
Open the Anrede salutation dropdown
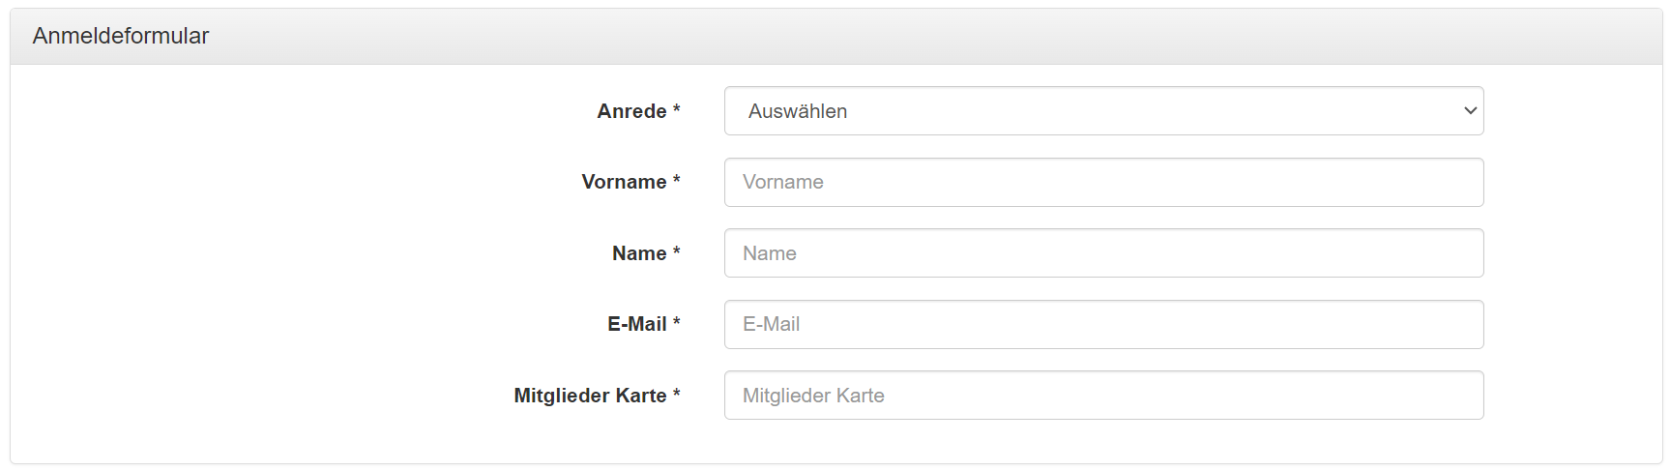pos(1102,111)
